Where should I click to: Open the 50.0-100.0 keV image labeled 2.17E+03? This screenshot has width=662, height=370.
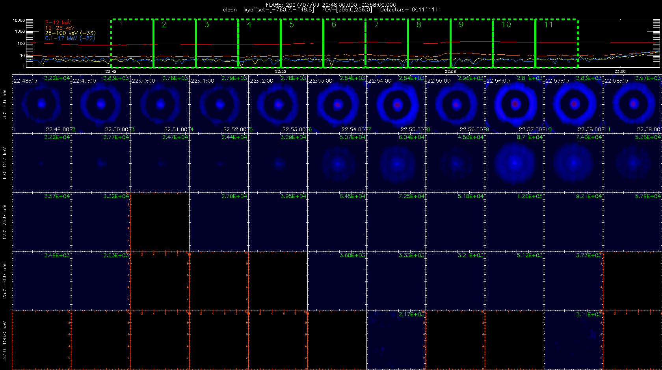click(x=396, y=340)
